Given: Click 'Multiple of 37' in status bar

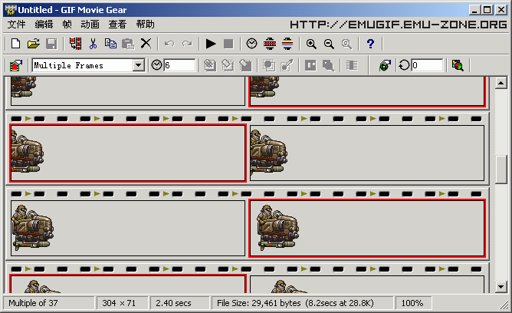Looking at the screenshot, I should (33, 303).
